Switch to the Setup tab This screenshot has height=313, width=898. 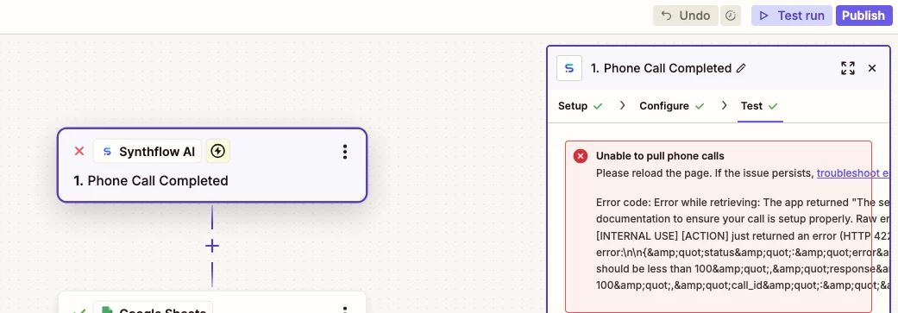(581, 106)
